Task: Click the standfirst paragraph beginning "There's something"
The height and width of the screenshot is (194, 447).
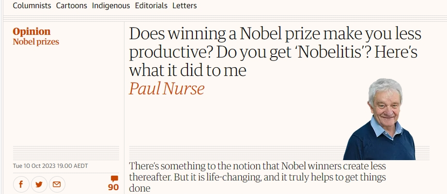Action: [258, 177]
